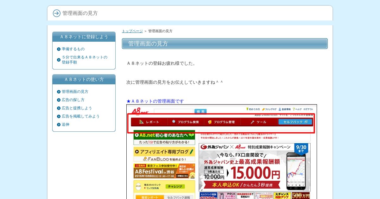Click the question mark icon beside ヘルプ

pyautogui.click(x=294, y=109)
